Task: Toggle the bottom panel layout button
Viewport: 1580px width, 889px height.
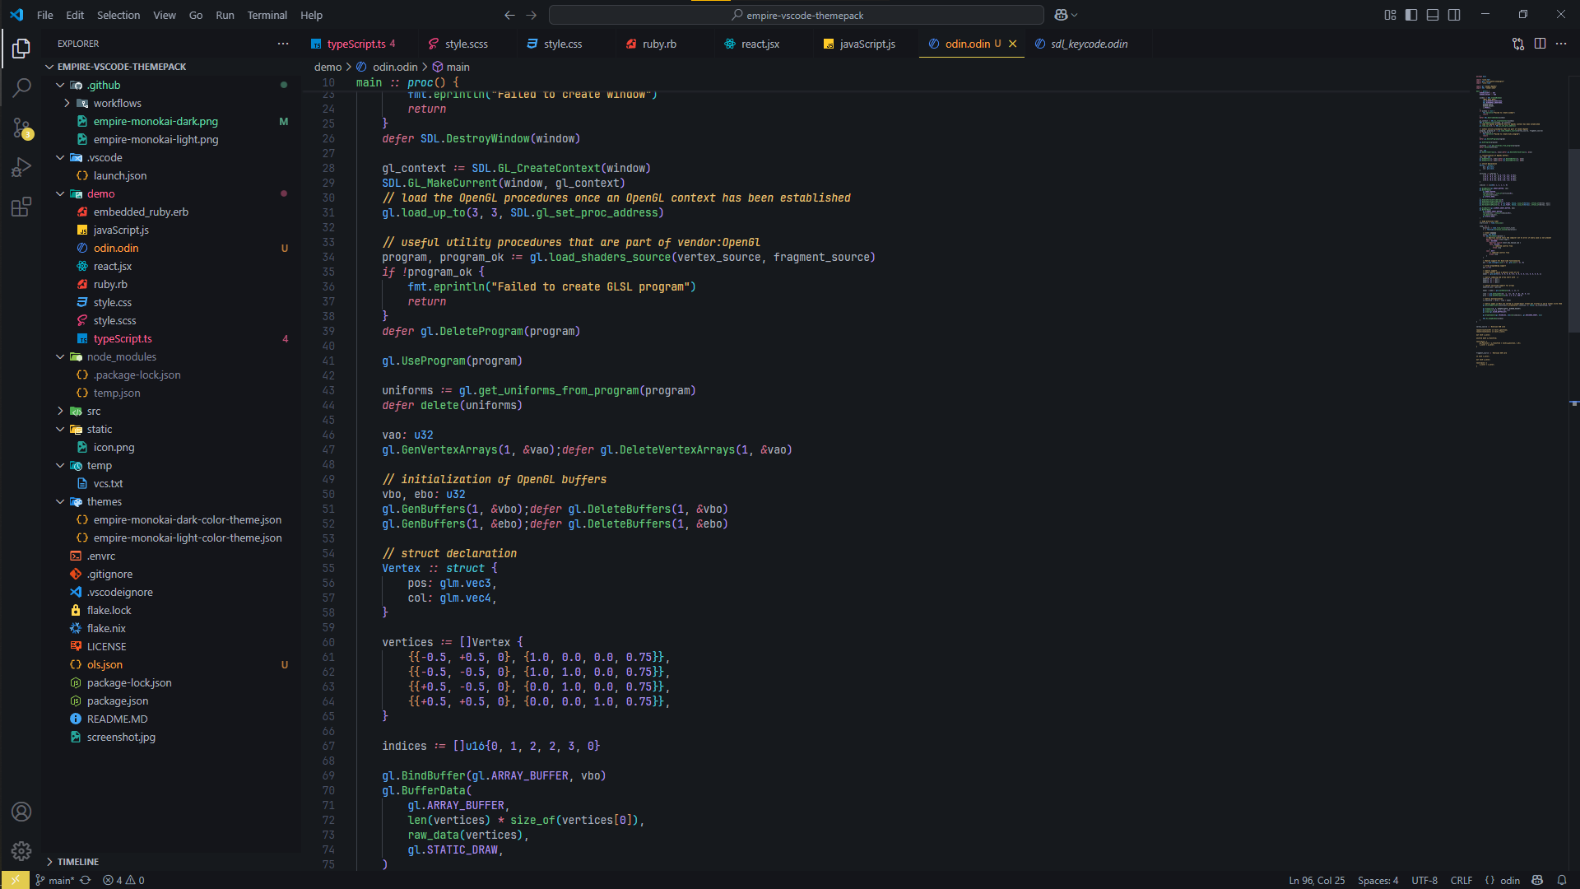Action: [x=1433, y=15]
